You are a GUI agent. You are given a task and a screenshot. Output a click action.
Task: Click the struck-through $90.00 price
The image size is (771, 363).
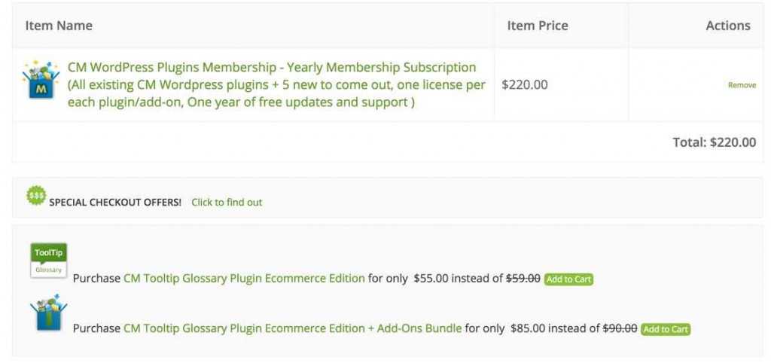(620, 328)
